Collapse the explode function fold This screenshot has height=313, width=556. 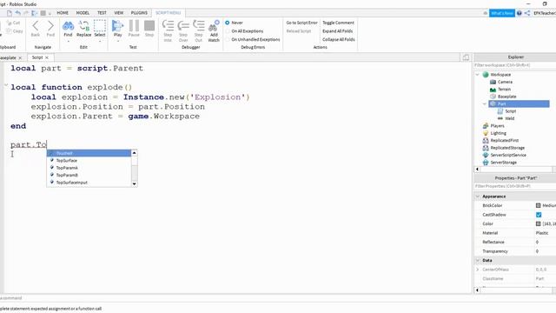[6, 85]
